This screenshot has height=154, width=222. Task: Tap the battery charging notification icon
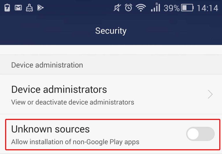[7, 8]
